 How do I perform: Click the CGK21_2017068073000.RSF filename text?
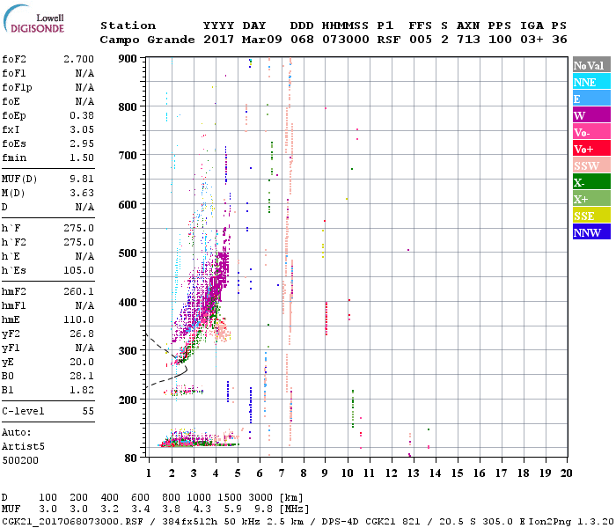point(72,522)
